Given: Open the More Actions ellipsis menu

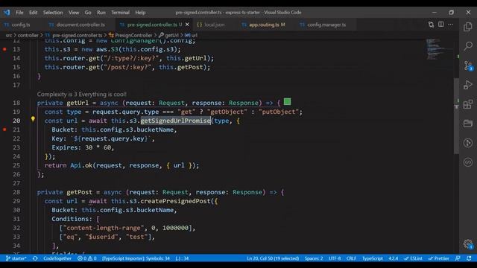Looking at the screenshot, I should tap(450, 25).
